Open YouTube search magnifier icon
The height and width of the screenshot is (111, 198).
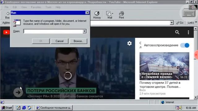pyautogui.click(x=177, y=32)
